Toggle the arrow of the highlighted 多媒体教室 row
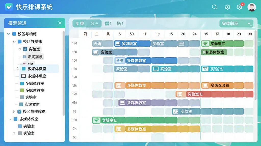 point(18,68)
